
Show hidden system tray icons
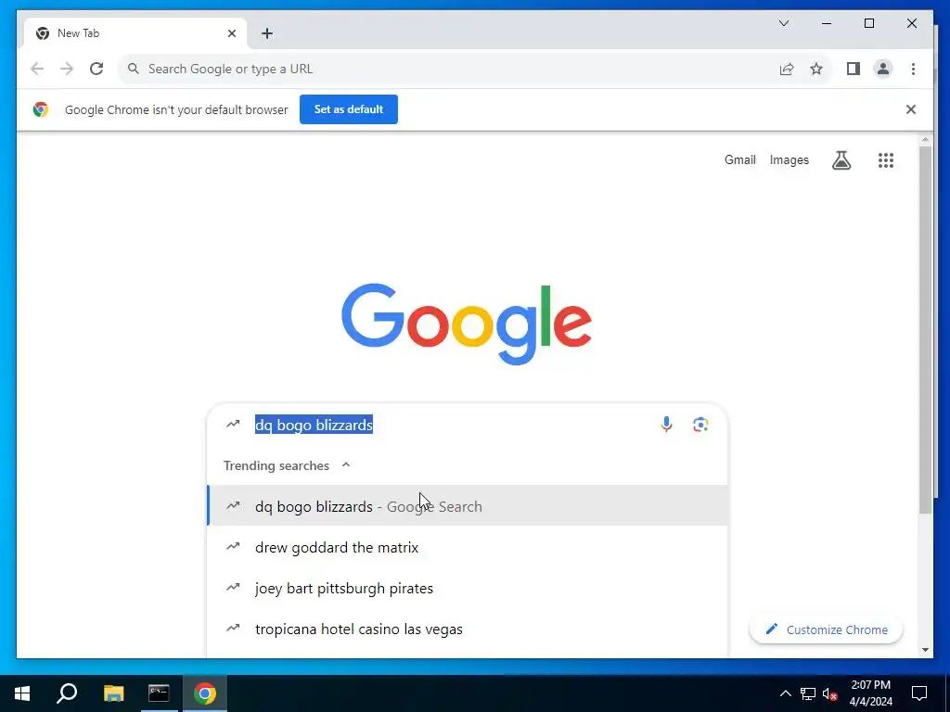click(785, 693)
